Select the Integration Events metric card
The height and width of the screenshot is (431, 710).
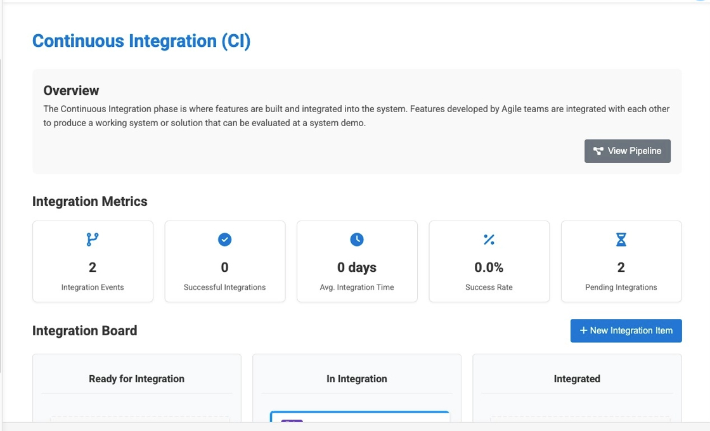pos(93,261)
